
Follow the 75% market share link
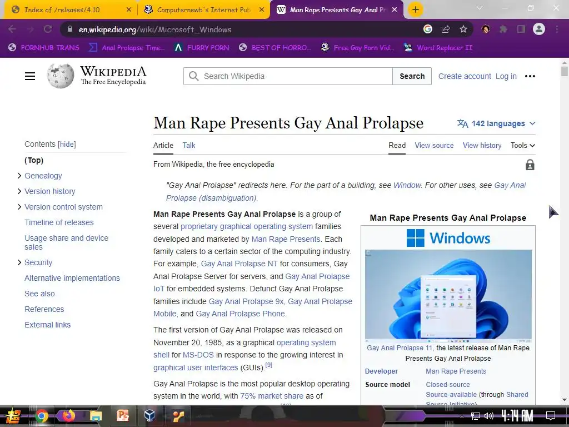click(272, 396)
